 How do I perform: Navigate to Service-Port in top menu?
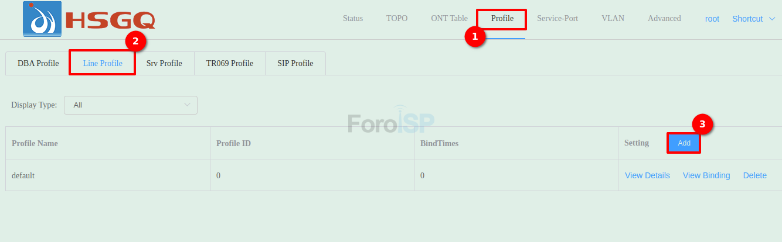557,19
